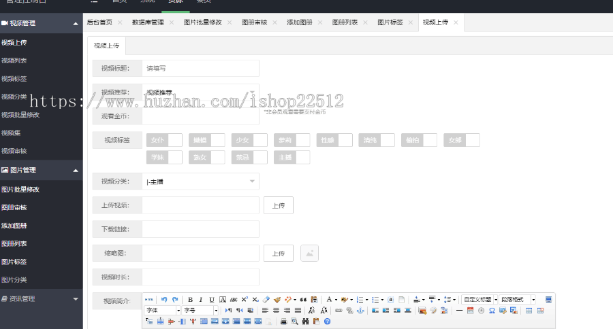Viewport: 613px width, 329px height.
Task: Click the format painter brush icon
Action: tap(277, 300)
